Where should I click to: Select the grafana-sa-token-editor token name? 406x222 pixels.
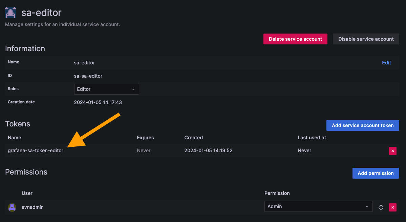click(36, 150)
